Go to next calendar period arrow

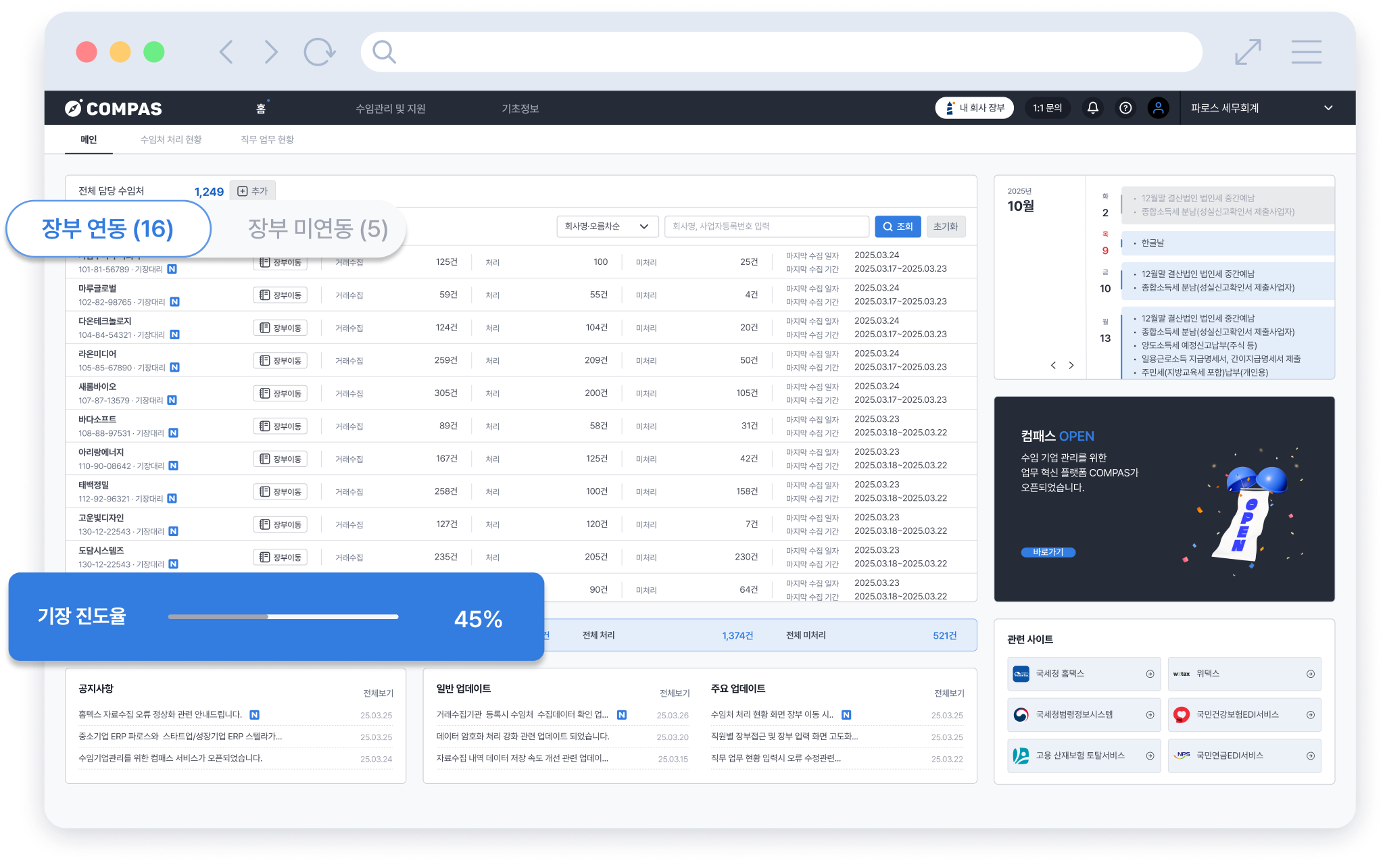[1071, 366]
